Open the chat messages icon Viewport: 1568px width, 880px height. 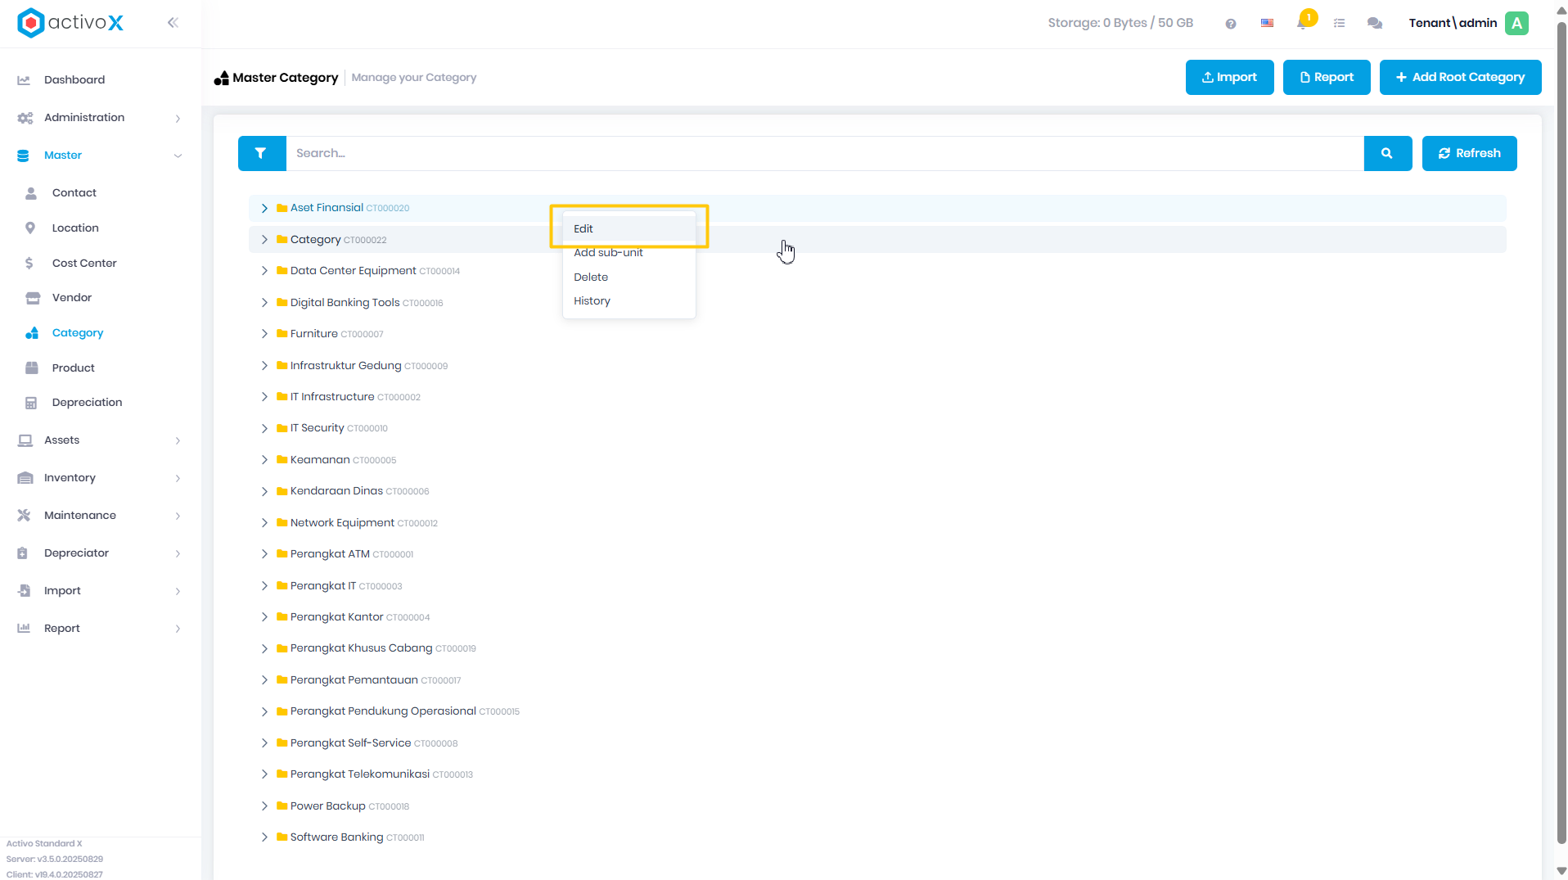point(1375,23)
